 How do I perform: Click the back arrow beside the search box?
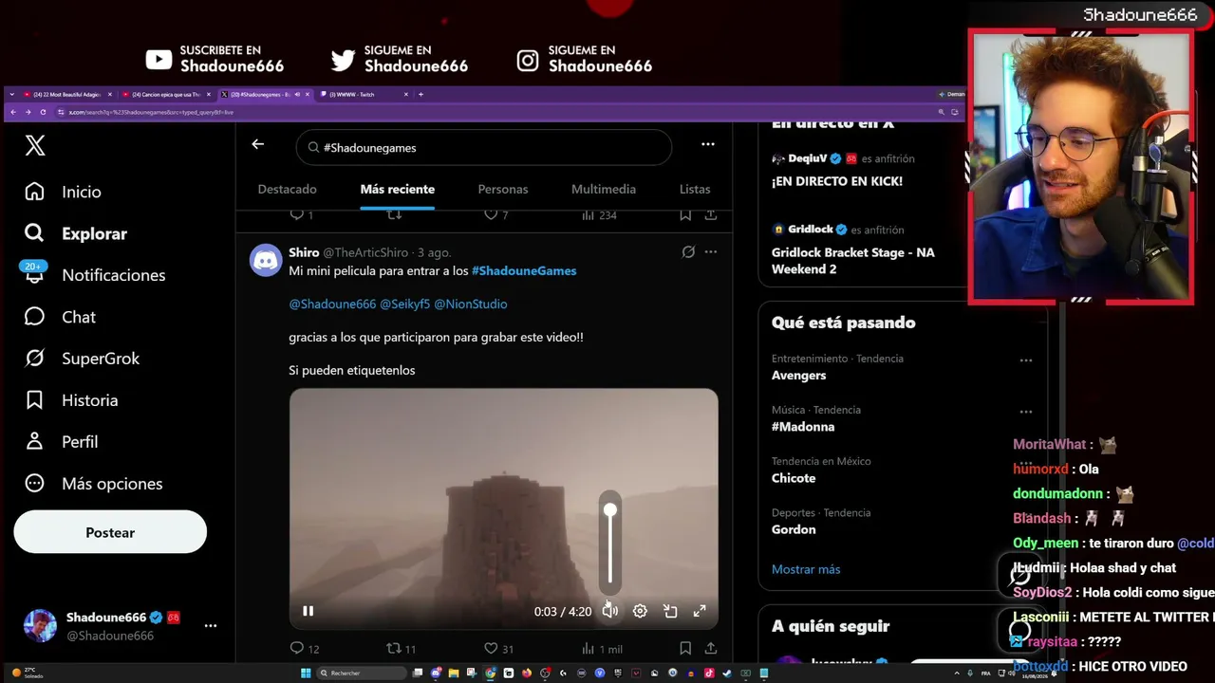pos(258,144)
